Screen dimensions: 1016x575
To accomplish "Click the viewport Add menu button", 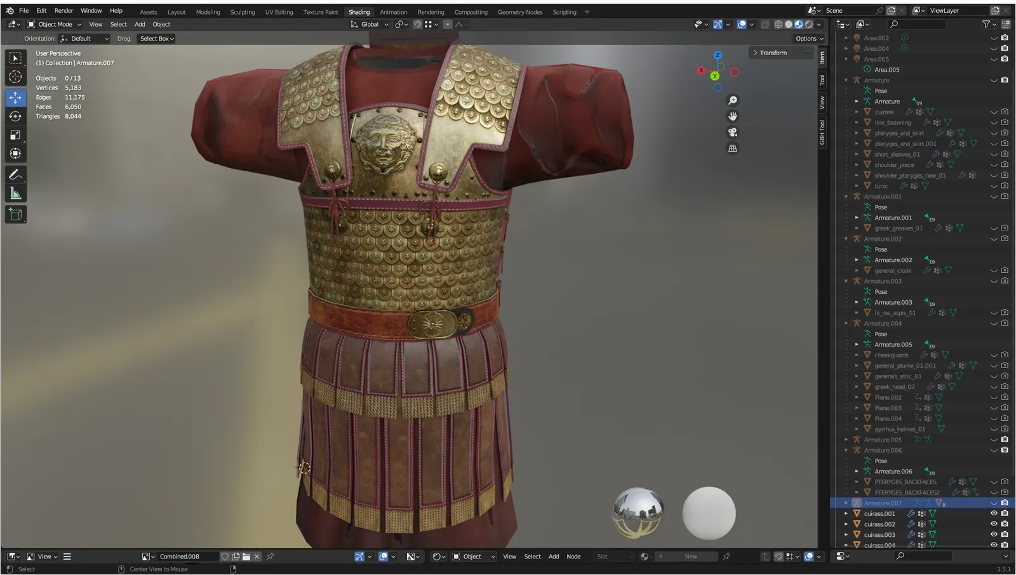I will (x=140, y=24).
